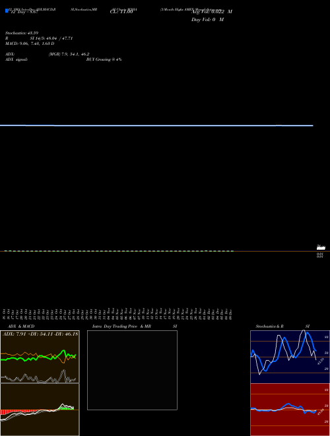Select the 'CL: 11.00' closing price text
Image resolution: width=330 pixels, height=436 pixels.
click(x=121, y=12)
